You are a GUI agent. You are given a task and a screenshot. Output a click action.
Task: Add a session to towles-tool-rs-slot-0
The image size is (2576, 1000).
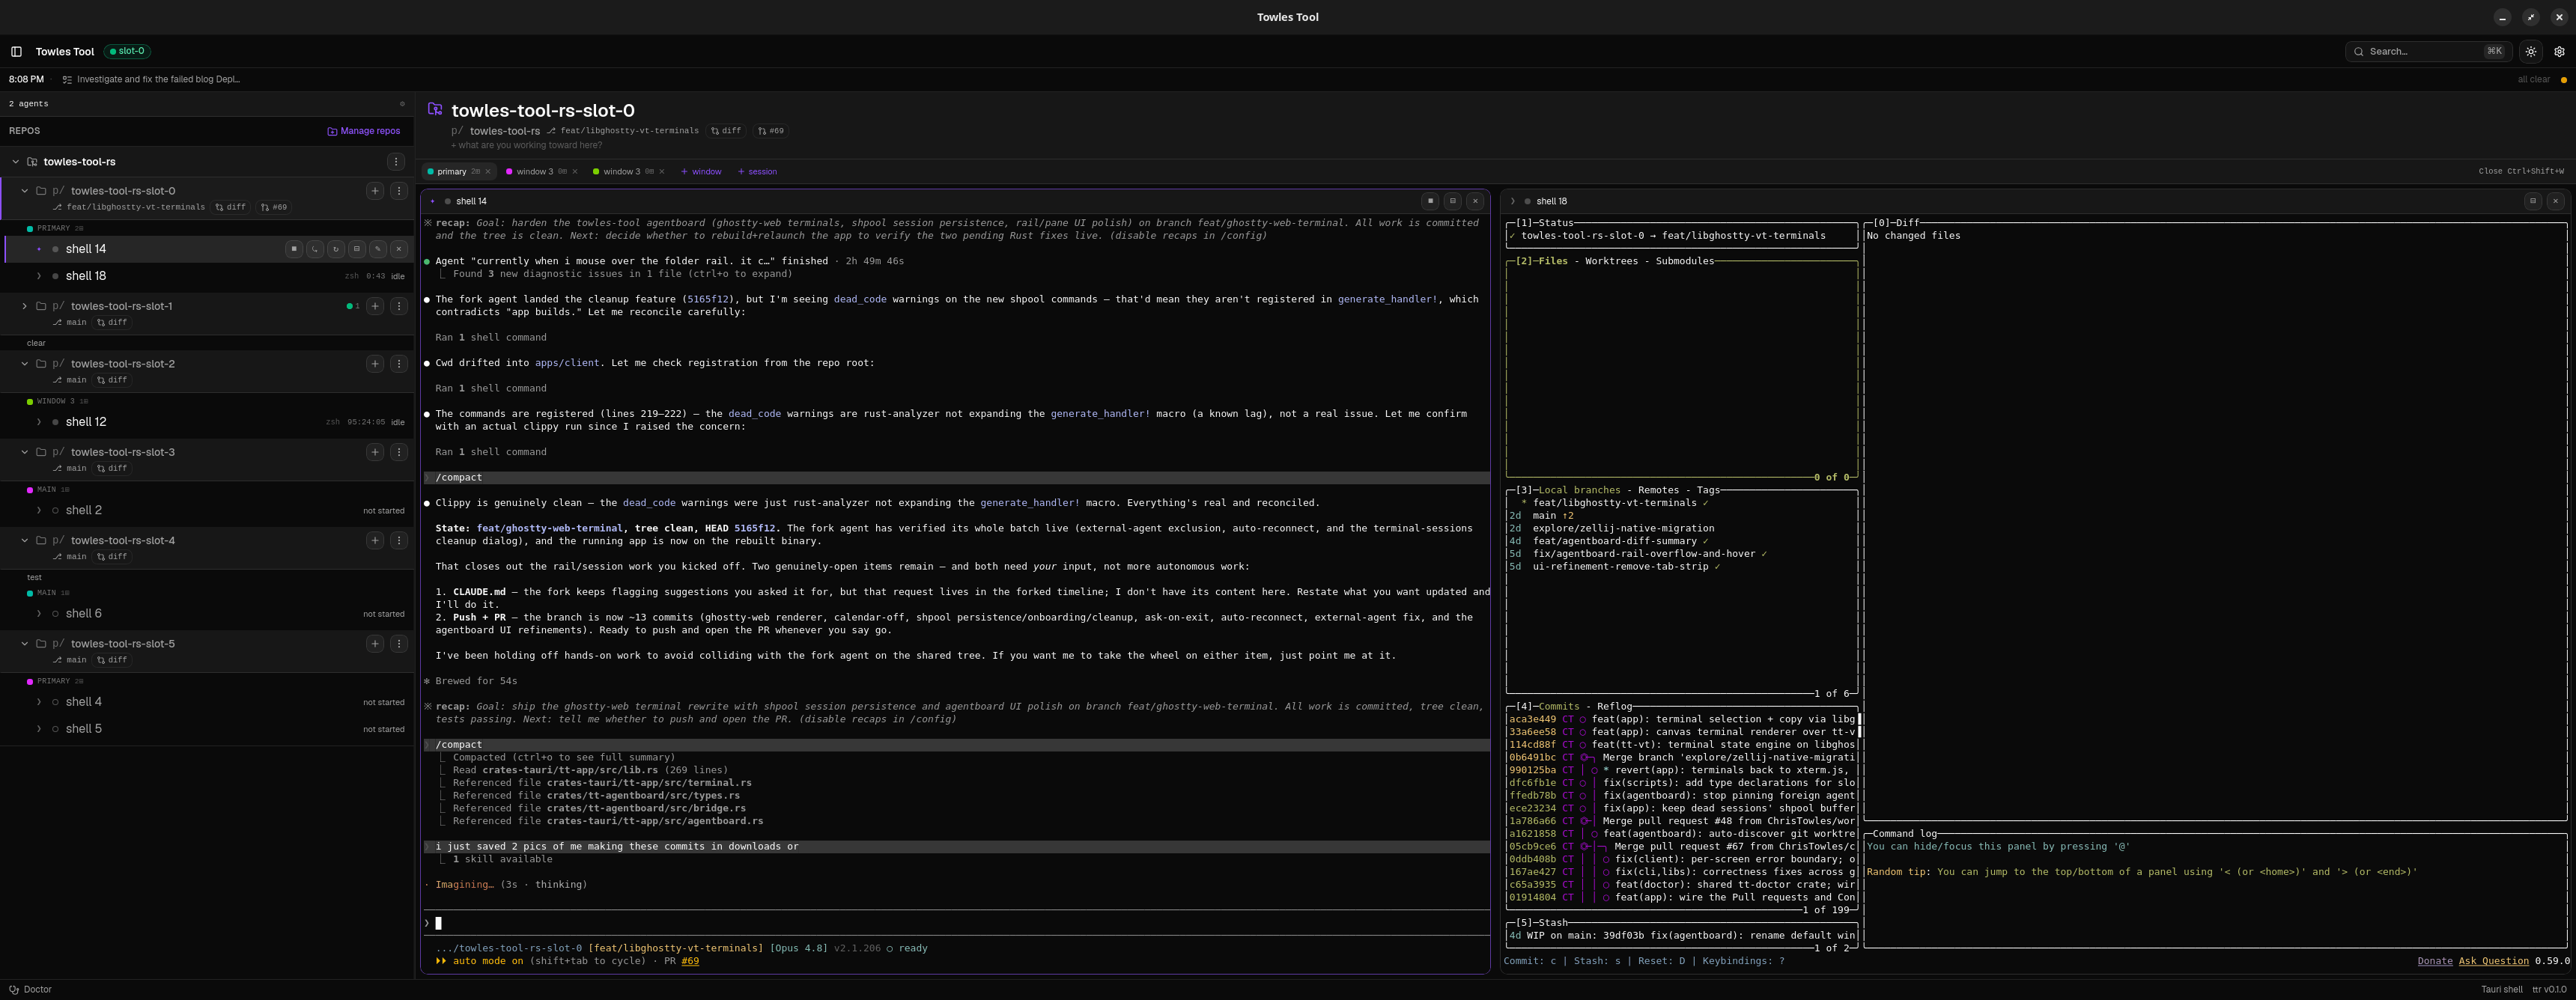click(375, 191)
